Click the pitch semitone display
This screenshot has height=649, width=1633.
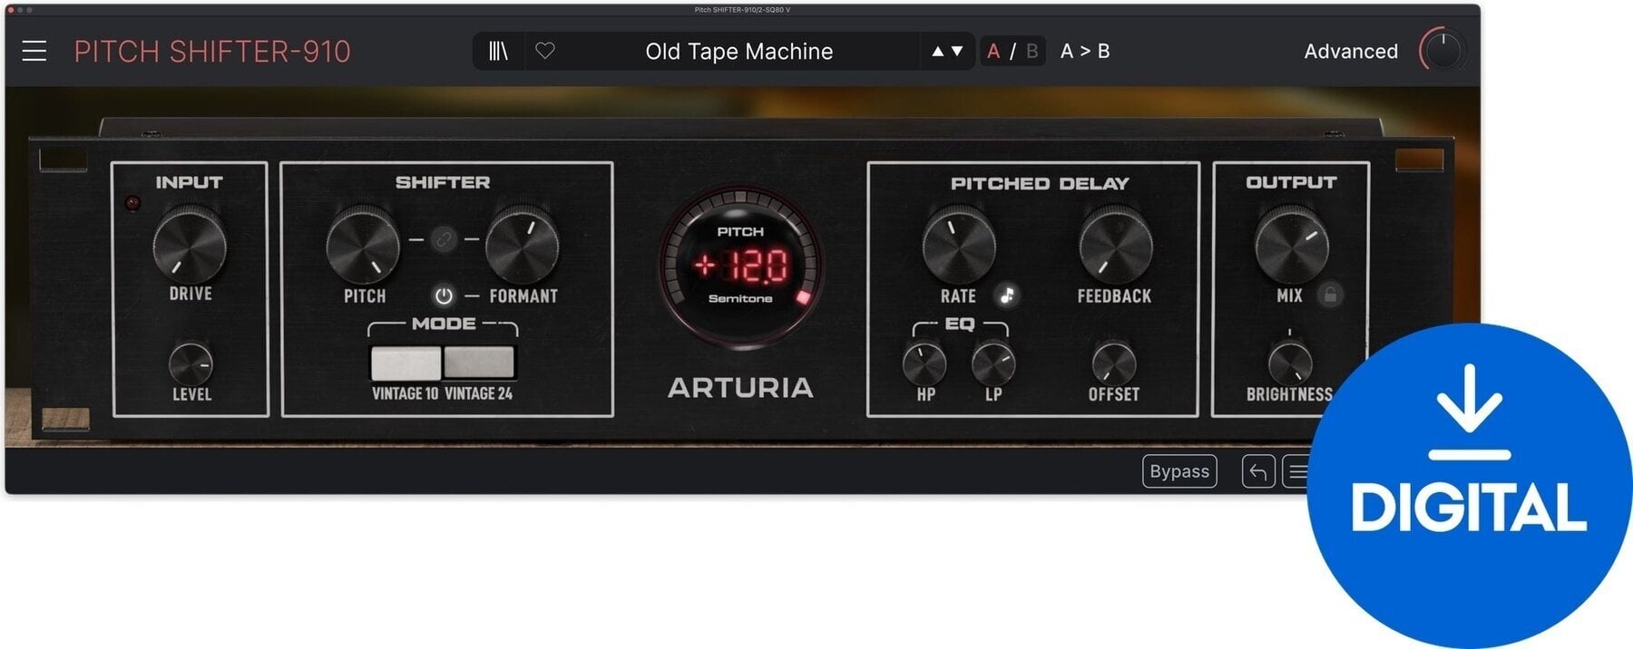740,266
